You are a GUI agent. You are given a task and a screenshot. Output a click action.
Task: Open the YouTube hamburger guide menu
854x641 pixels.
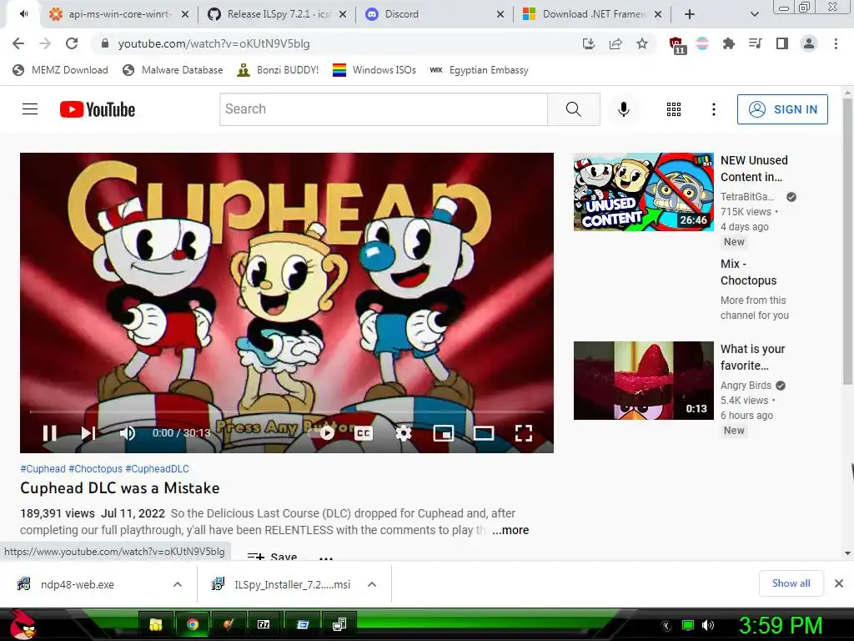pos(30,109)
